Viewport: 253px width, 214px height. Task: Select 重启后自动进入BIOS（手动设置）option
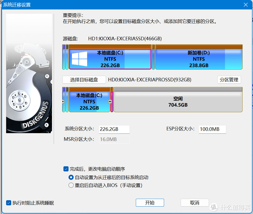coord(71,185)
